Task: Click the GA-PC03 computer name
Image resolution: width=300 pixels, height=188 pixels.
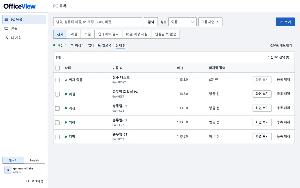Action: (118, 139)
